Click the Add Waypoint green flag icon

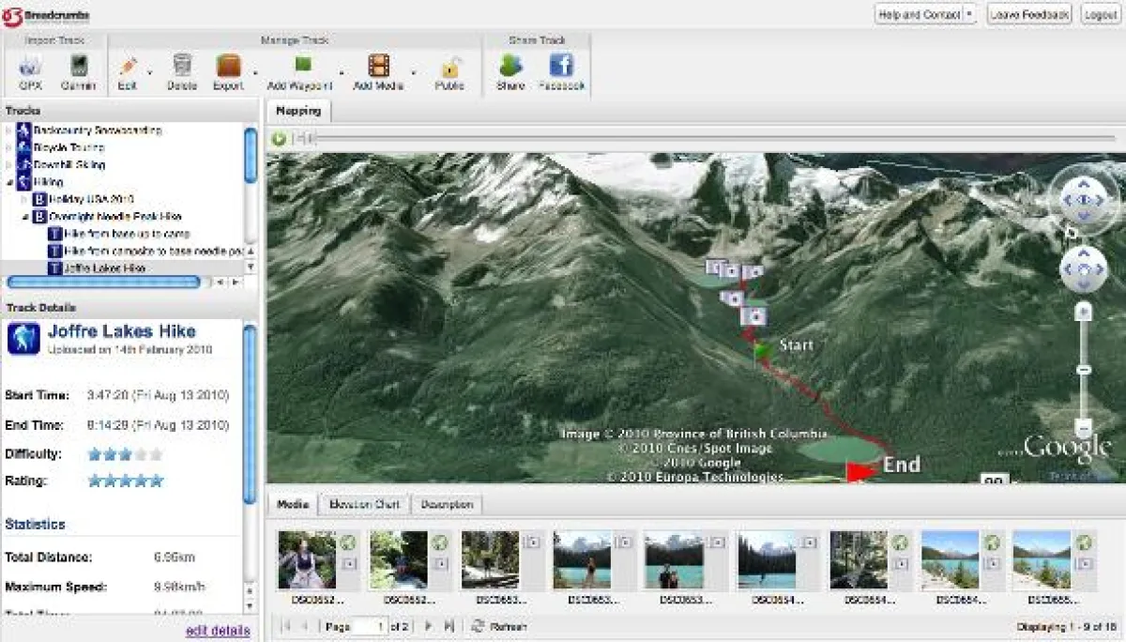301,65
